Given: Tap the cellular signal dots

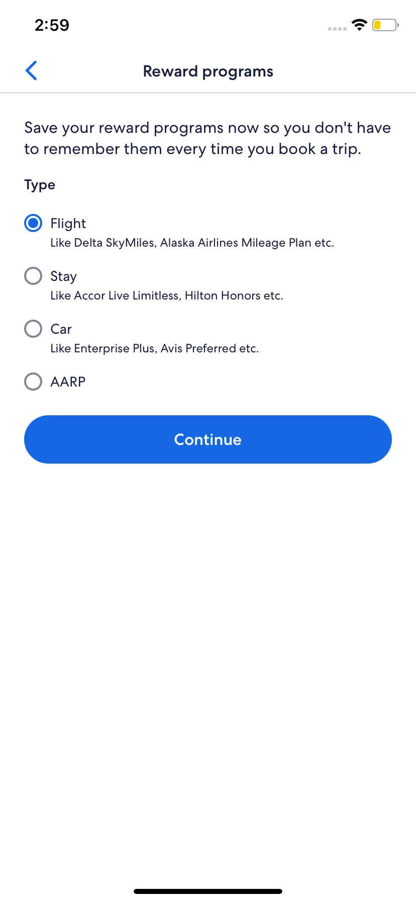Looking at the screenshot, I should point(337,29).
